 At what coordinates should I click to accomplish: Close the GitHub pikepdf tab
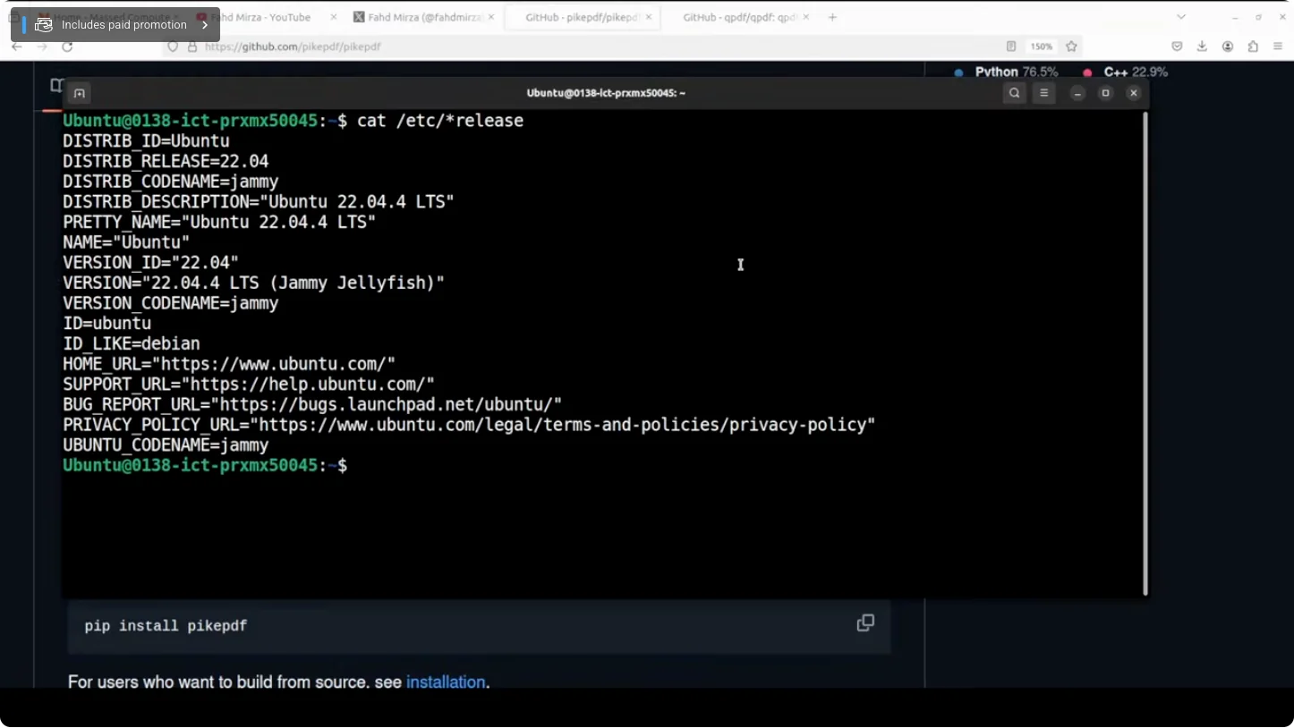click(649, 17)
